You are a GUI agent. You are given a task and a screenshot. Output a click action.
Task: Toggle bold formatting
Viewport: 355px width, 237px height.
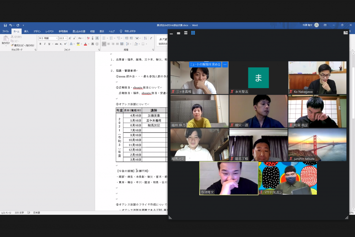click(x=40, y=44)
